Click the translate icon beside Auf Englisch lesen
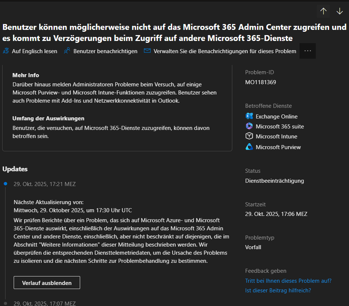The height and width of the screenshot is (306, 349). tap(6, 51)
